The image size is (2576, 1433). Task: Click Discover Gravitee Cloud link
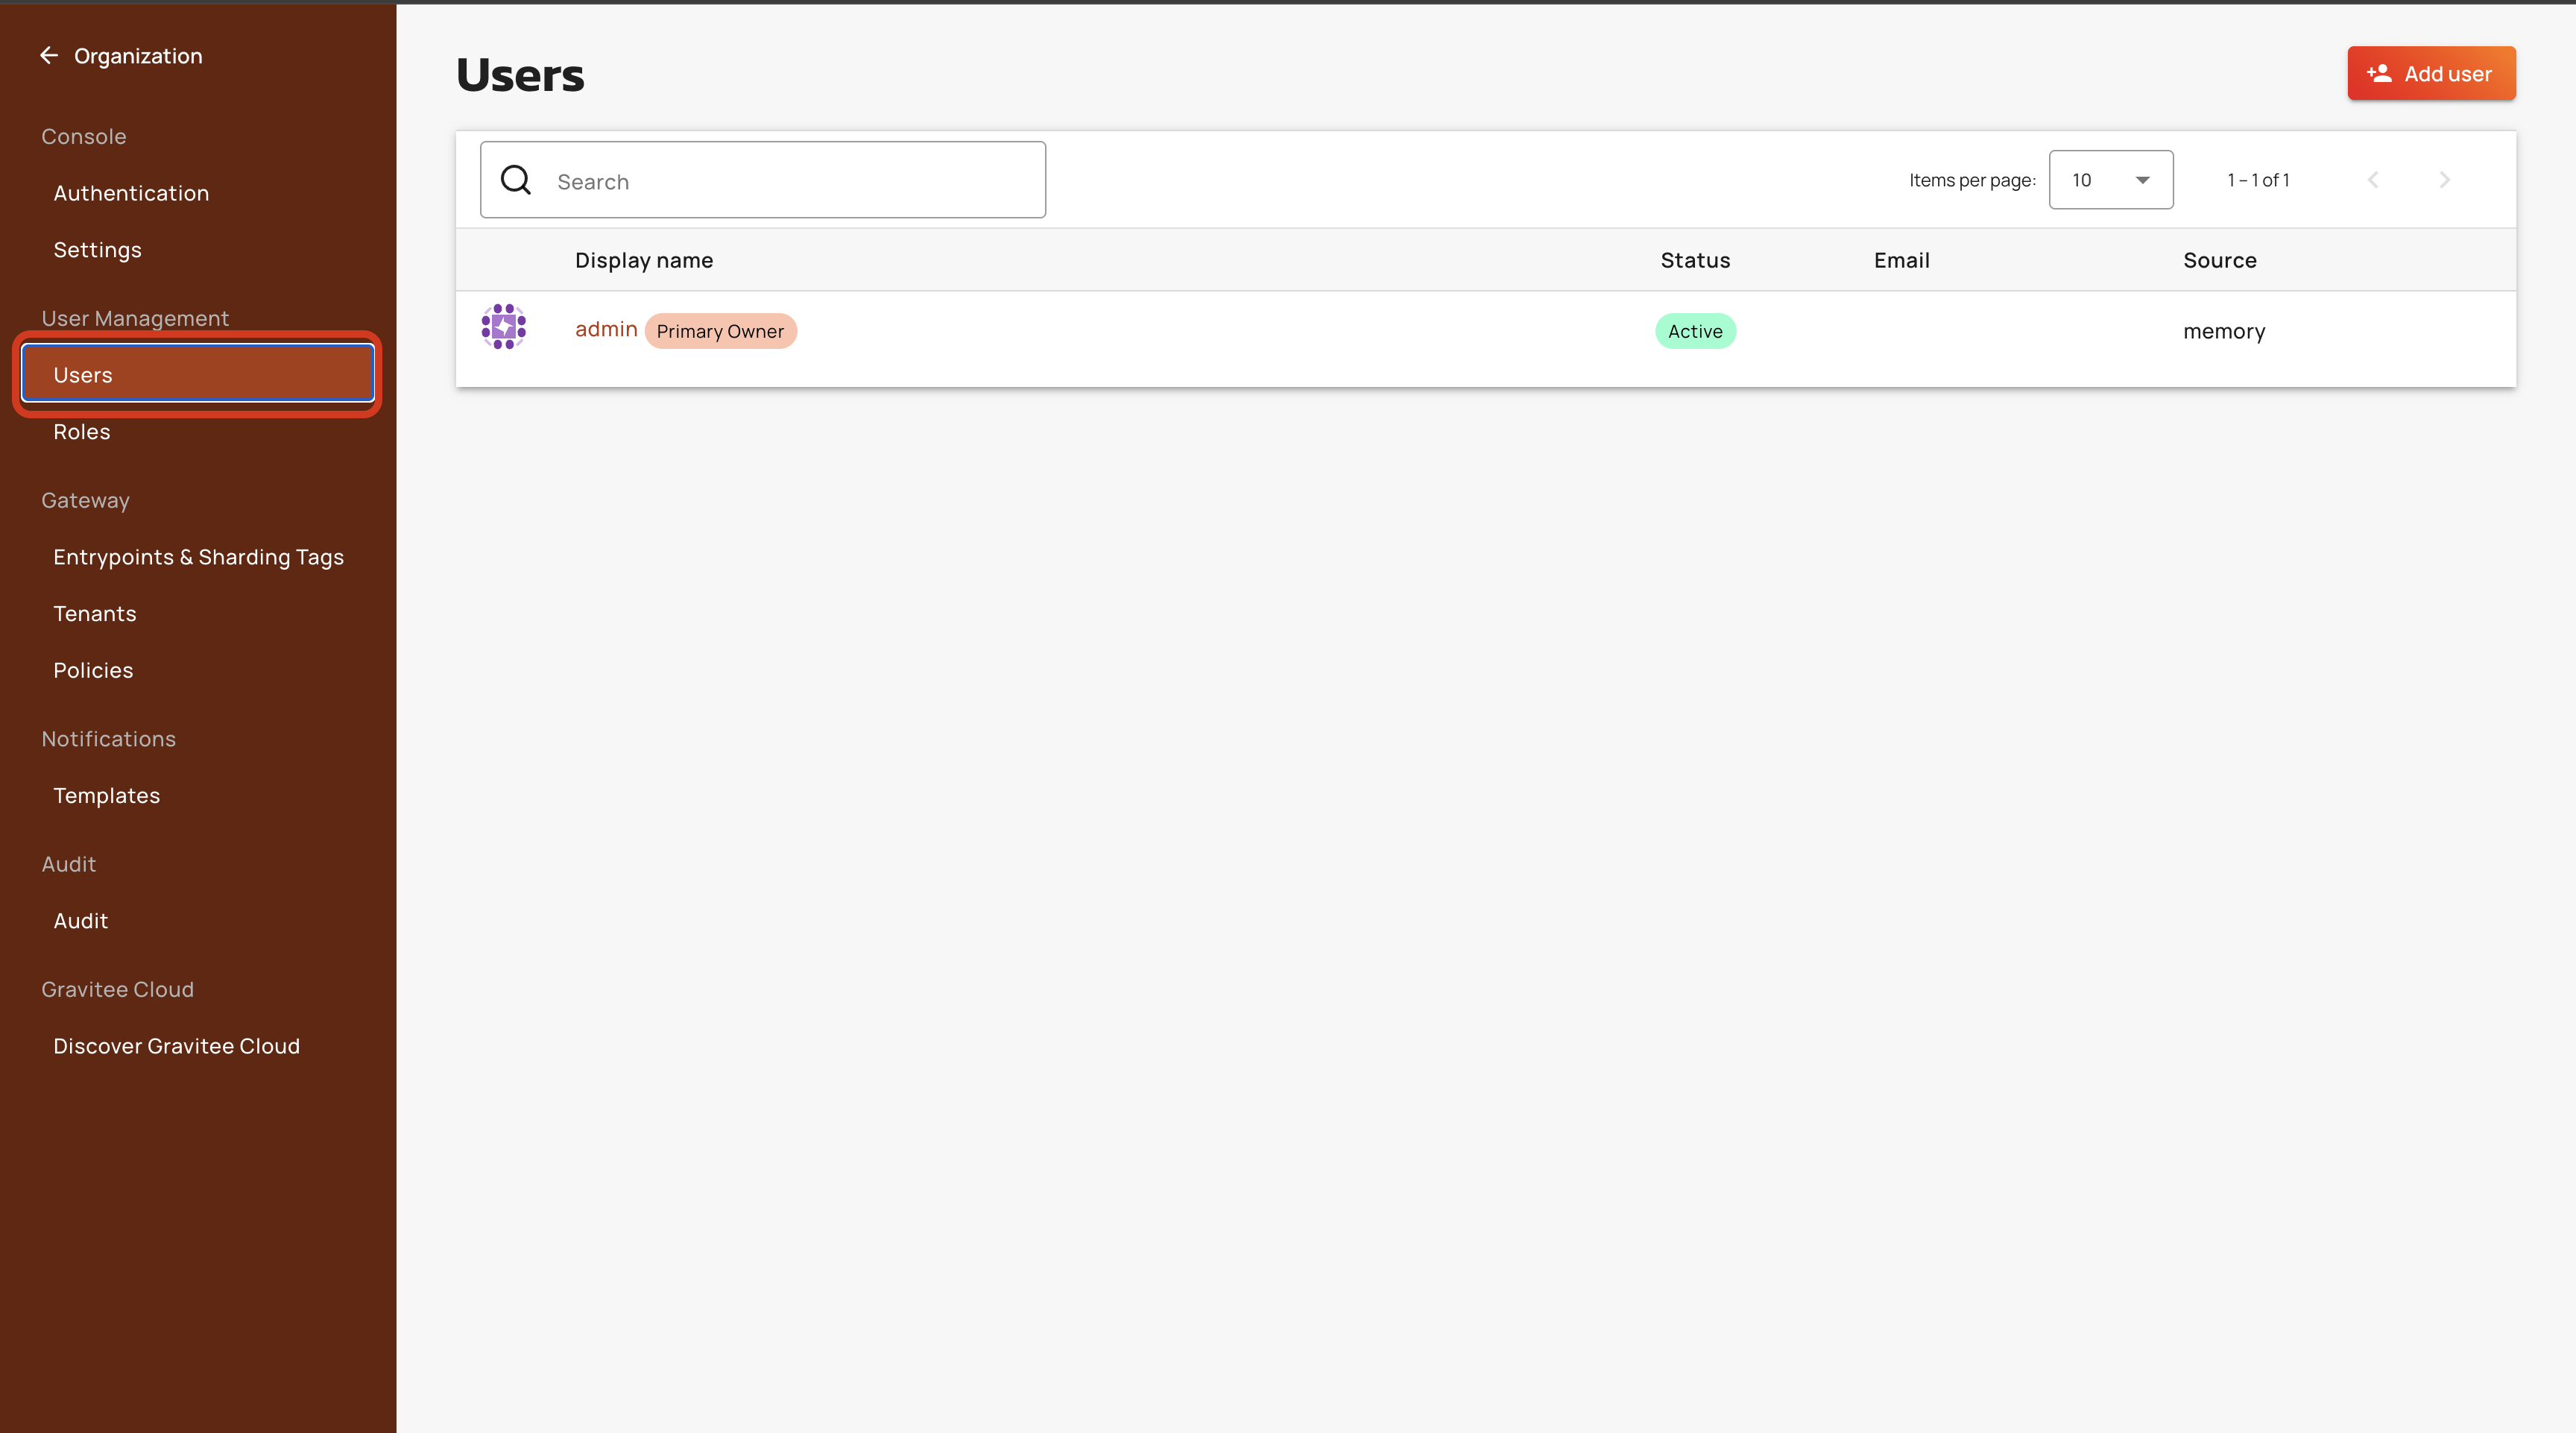pos(176,1046)
